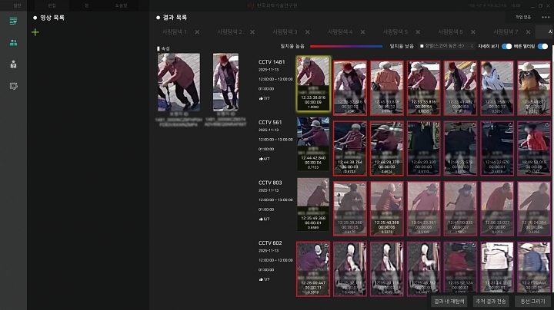Image resolution: width=554 pixels, height=310 pixels.
Task: Click the 추적 결과 전송 button
Action: coord(490,302)
